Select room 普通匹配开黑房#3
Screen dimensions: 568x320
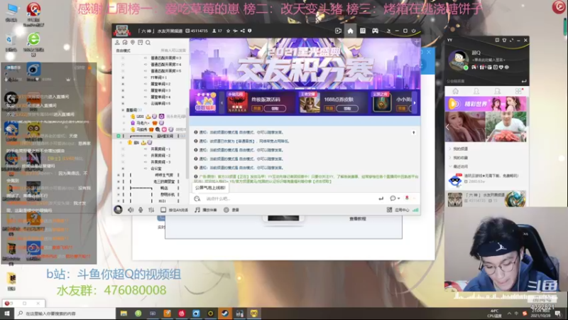point(166,58)
